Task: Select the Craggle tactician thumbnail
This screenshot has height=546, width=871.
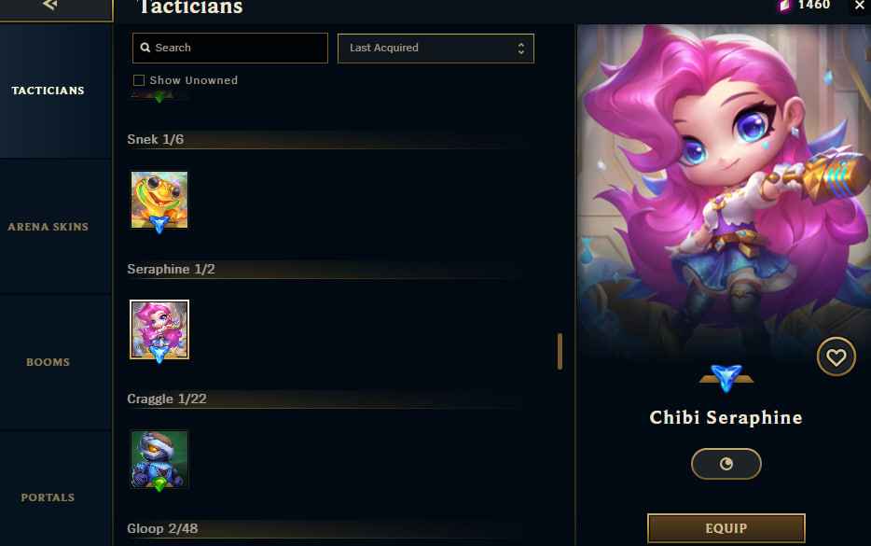Action: click(159, 459)
